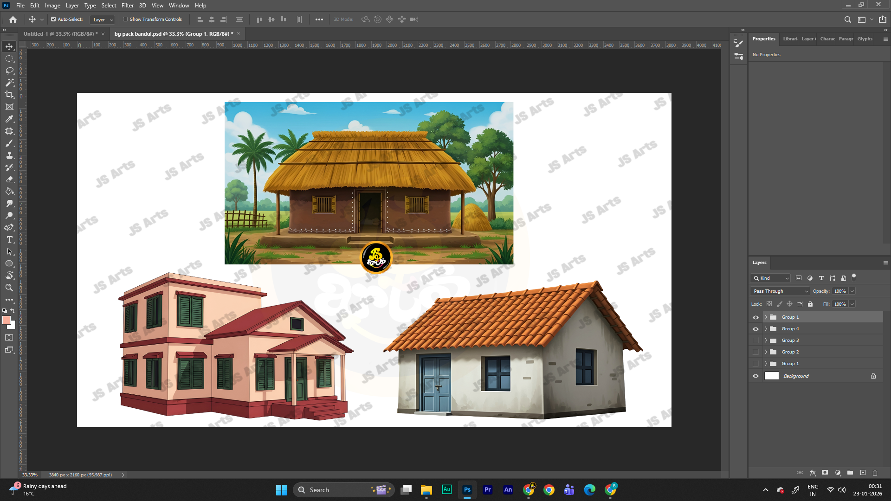The width and height of the screenshot is (891, 501).
Task: Click the delete layer trash icon
Action: [875, 473]
